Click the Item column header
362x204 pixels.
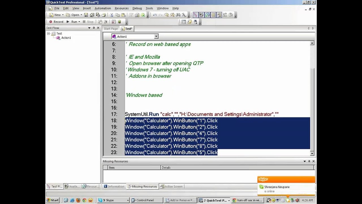point(134,167)
